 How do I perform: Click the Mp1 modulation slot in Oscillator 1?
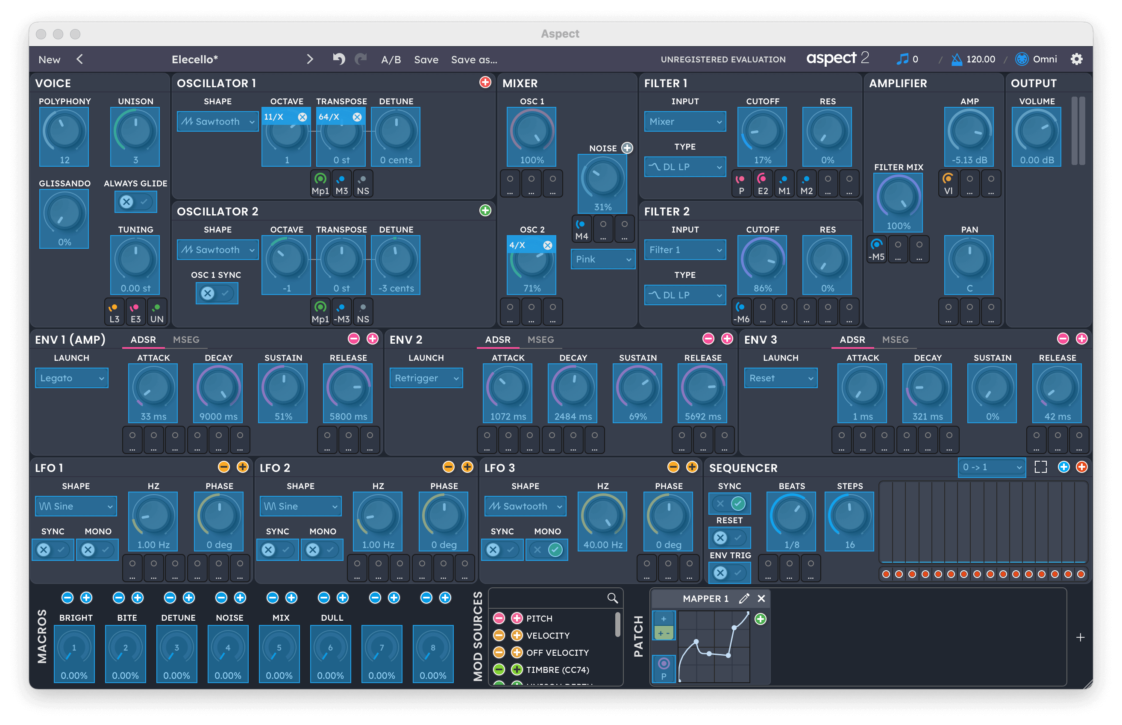[x=320, y=183]
